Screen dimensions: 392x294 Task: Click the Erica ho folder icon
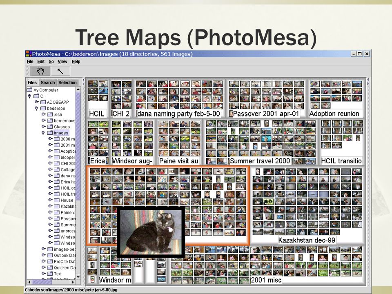[x=57, y=182]
